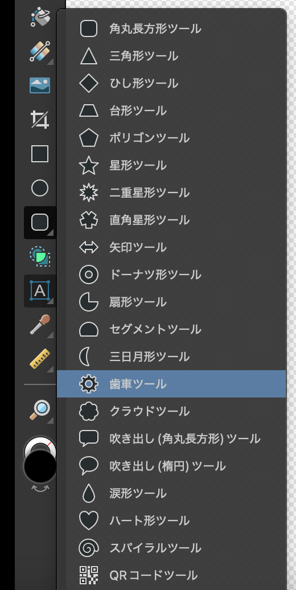Click the black fill color swatch
The height and width of the screenshot is (590, 296).
click(x=40, y=466)
